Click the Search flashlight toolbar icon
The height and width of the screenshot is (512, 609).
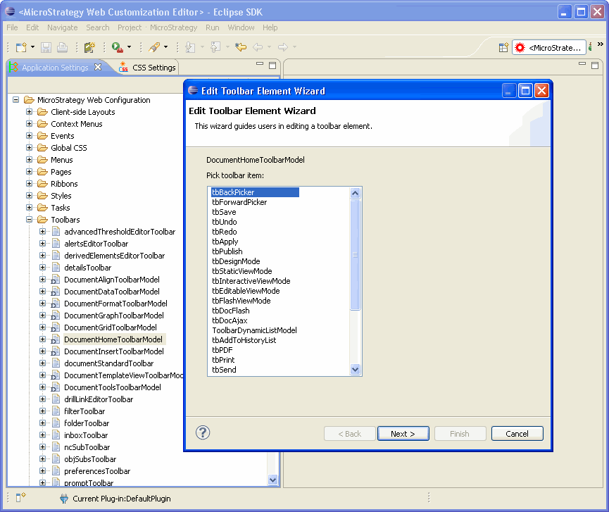coord(154,47)
